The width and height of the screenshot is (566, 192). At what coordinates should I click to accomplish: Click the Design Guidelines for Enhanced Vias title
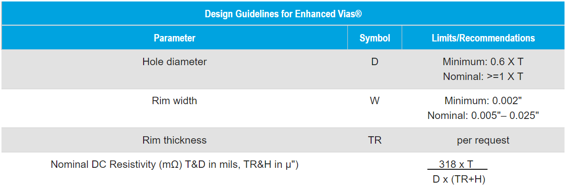(x=283, y=14)
